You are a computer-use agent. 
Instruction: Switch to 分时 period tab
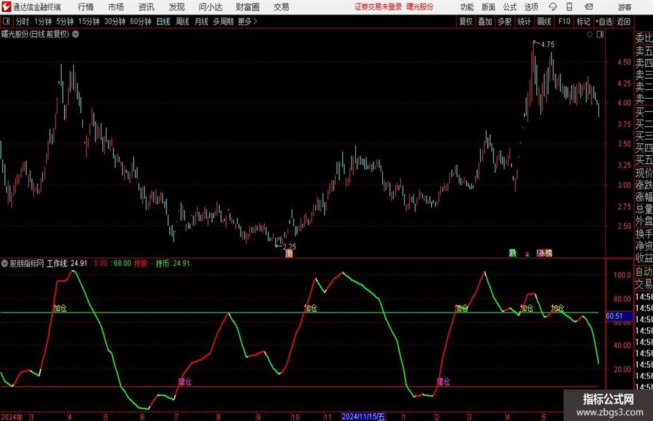[x=23, y=21]
